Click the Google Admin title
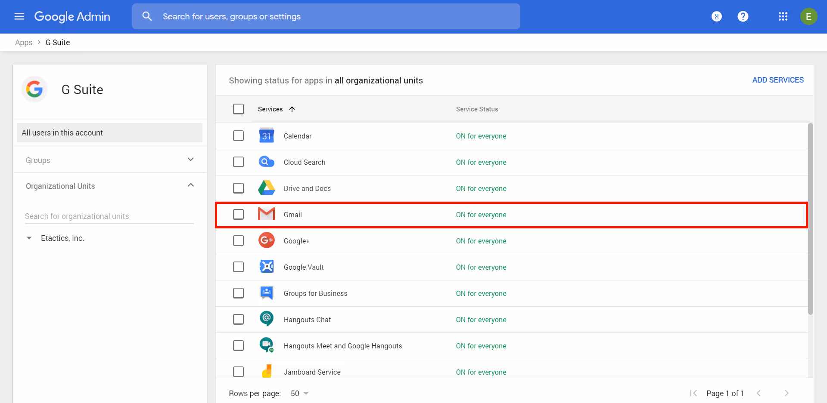Viewport: 827px width, 403px height. coord(72,16)
